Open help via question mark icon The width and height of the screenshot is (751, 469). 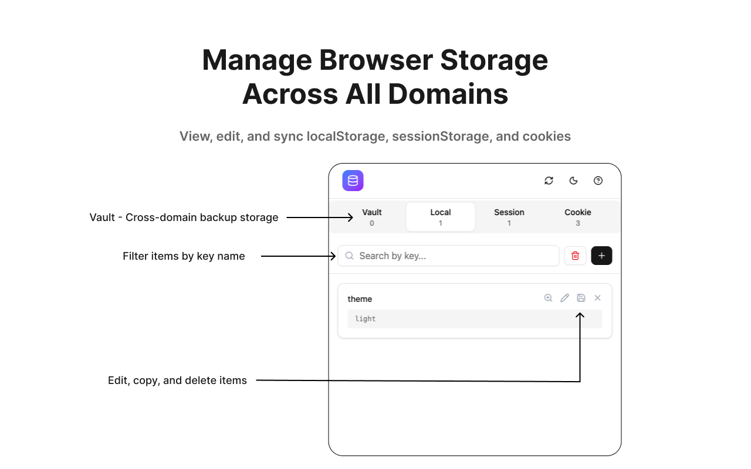tap(598, 181)
